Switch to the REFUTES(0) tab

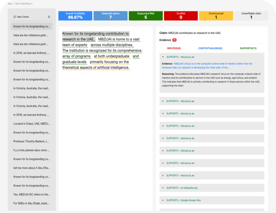(x=174, y=48)
